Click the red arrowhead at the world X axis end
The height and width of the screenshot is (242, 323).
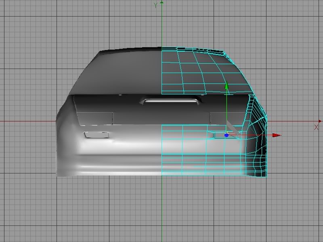click(x=321, y=121)
